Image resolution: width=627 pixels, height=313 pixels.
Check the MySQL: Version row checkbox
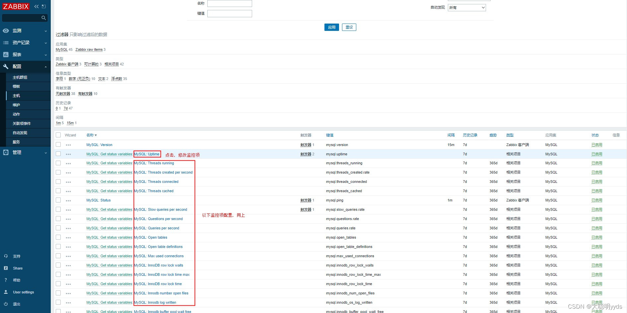[58, 144]
